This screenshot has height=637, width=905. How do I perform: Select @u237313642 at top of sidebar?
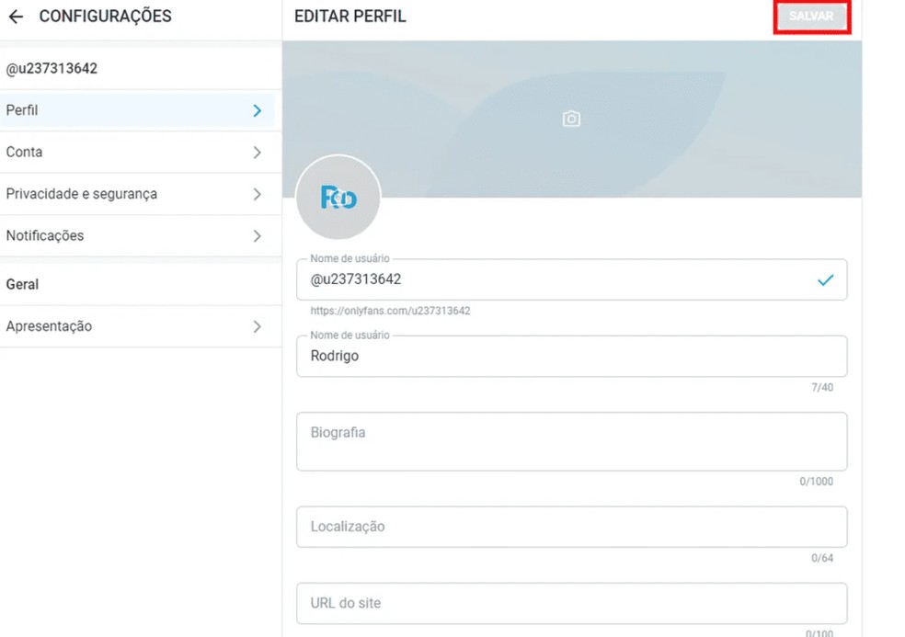(x=50, y=68)
